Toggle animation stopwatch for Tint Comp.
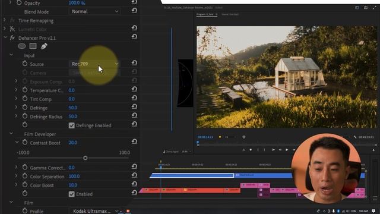 click(25, 99)
